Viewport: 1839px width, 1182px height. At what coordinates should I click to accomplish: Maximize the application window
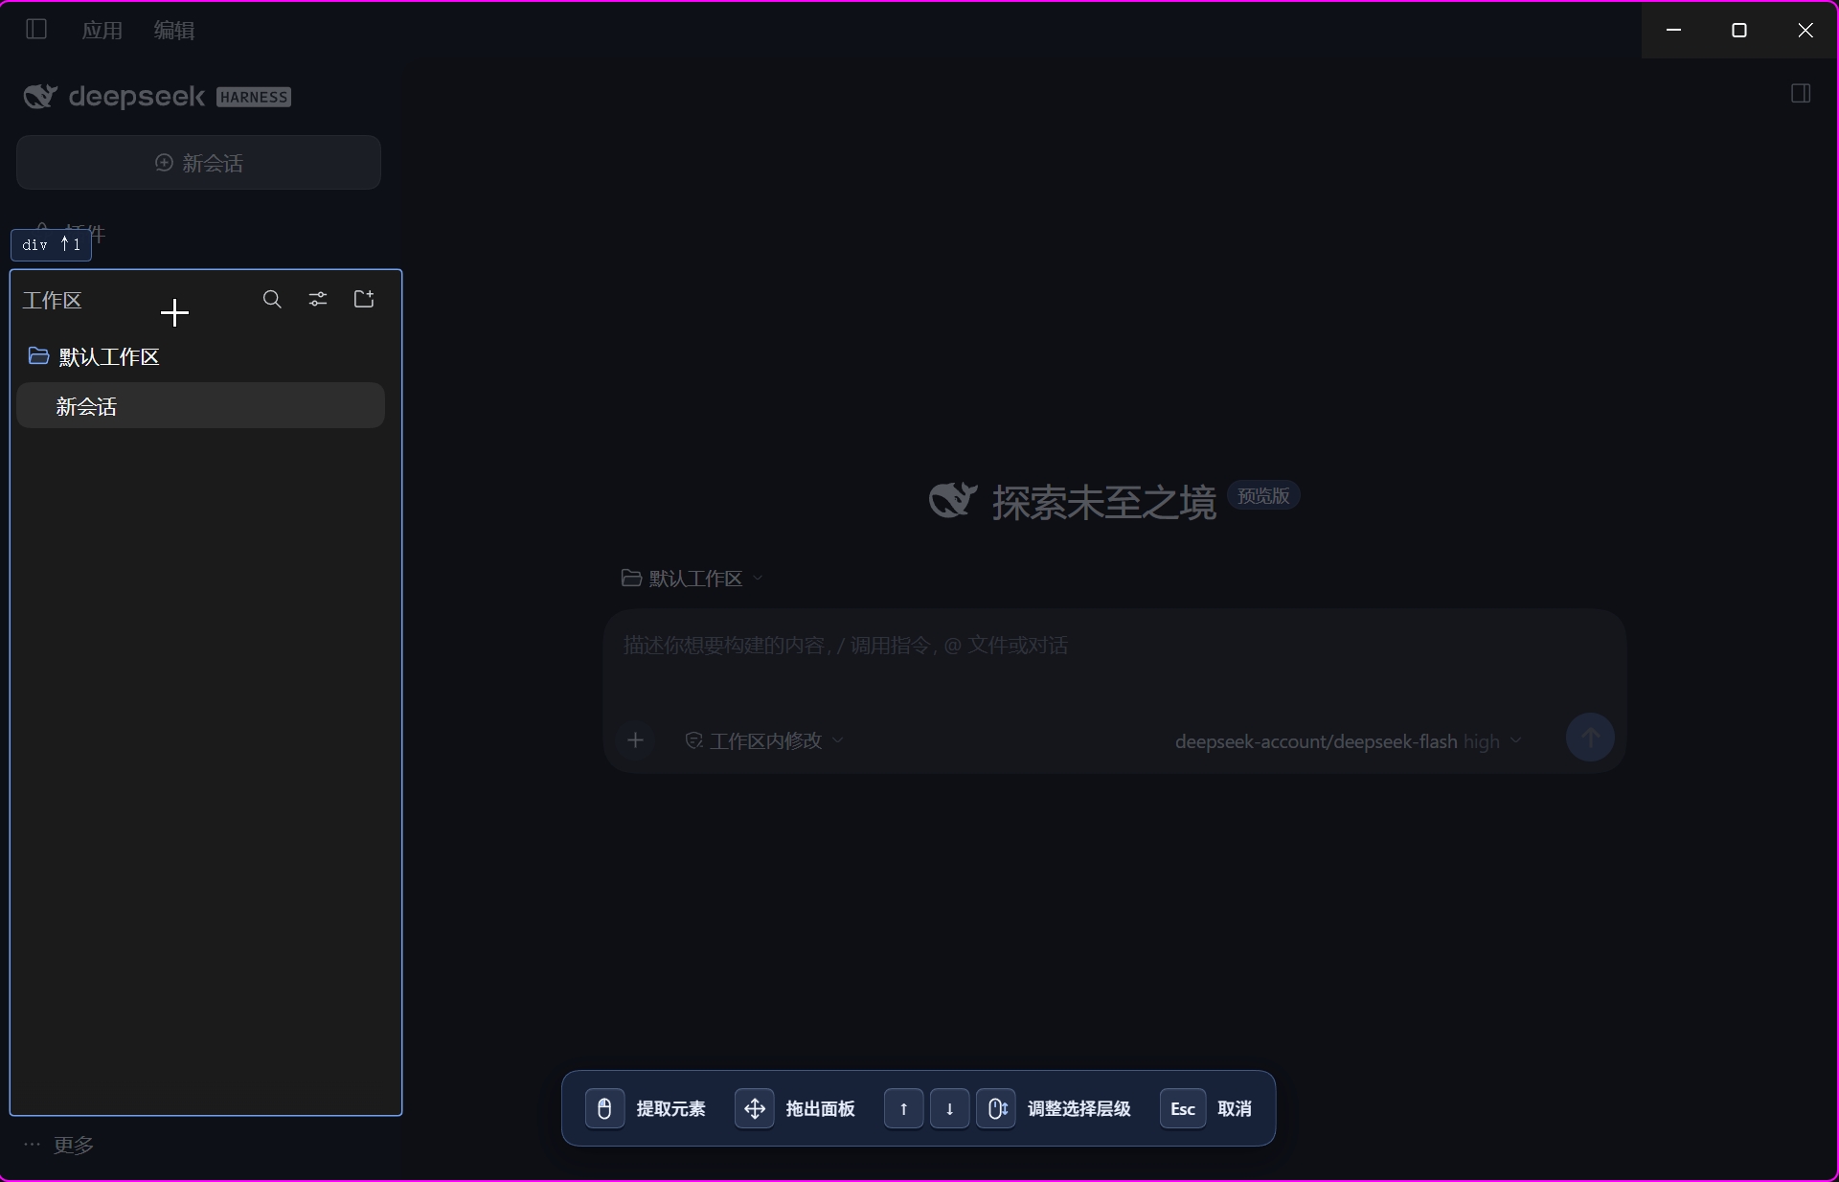[1739, 30]
